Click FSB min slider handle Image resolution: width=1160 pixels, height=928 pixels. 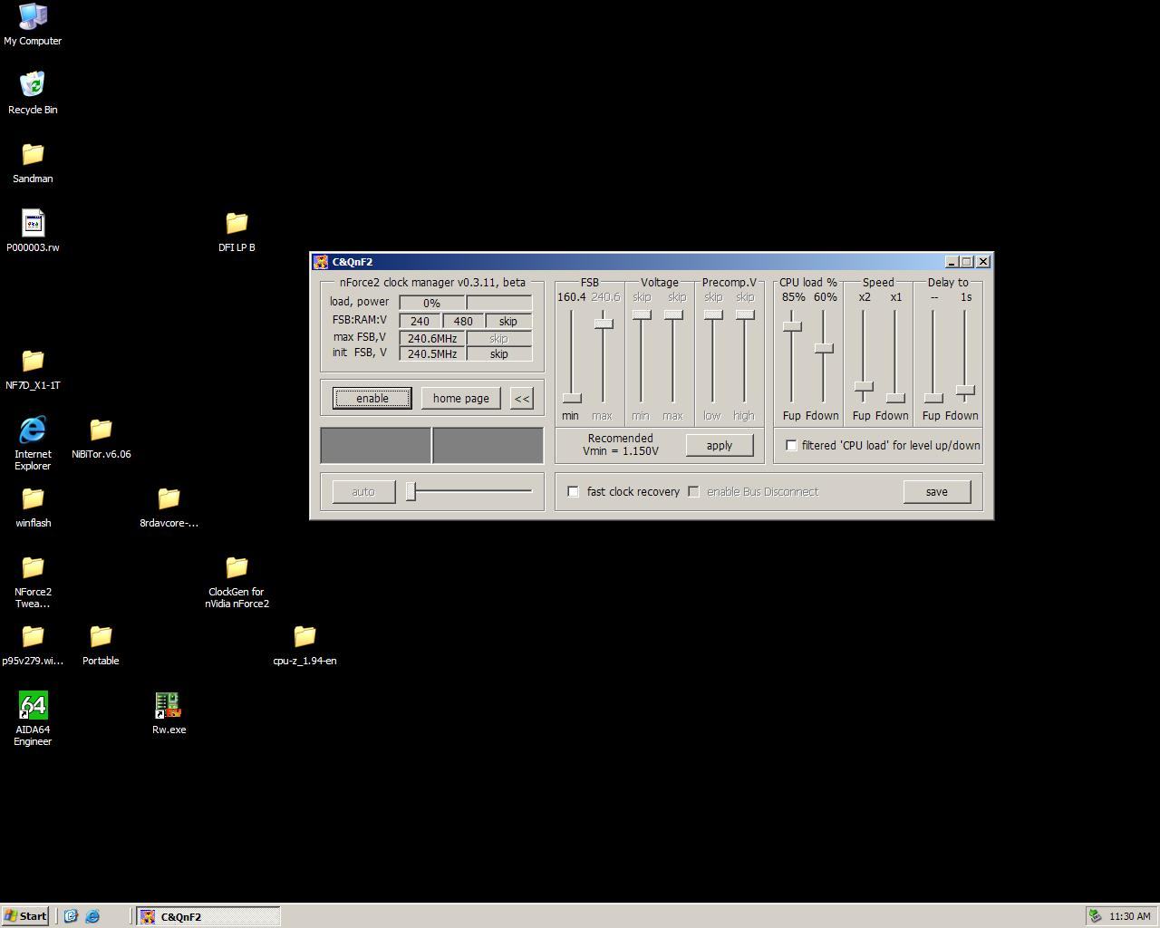572,398
